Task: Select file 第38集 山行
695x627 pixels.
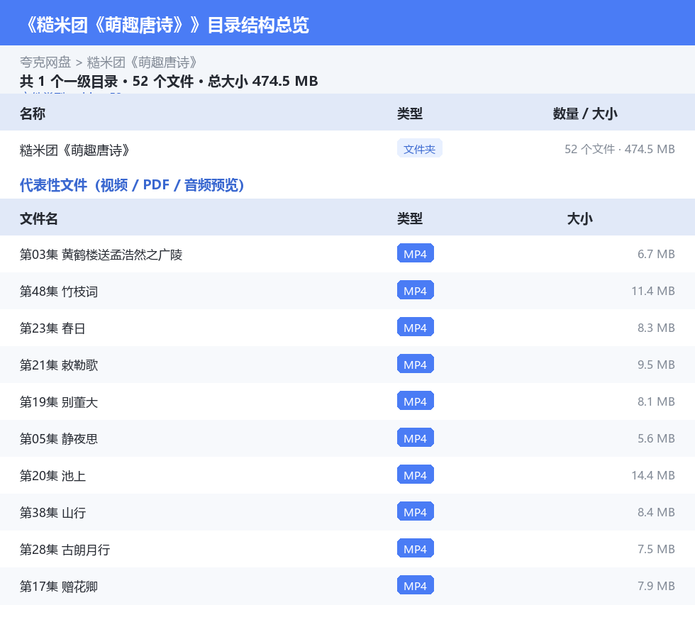Action: [x=52, y=512]
